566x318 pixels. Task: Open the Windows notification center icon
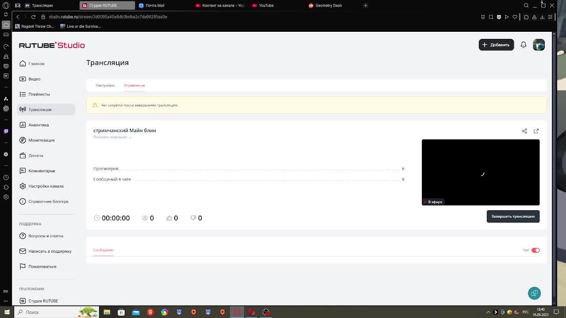(557, 312)
